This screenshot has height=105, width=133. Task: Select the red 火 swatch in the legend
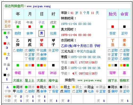[5, 43]
